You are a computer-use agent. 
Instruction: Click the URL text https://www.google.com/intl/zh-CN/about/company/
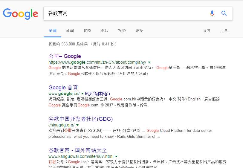pyautogui.click(x=97, y=62)
